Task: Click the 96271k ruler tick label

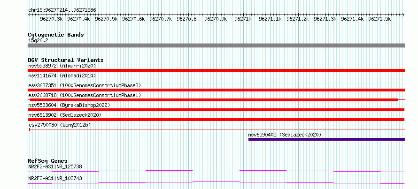Action: click(243, 19)
